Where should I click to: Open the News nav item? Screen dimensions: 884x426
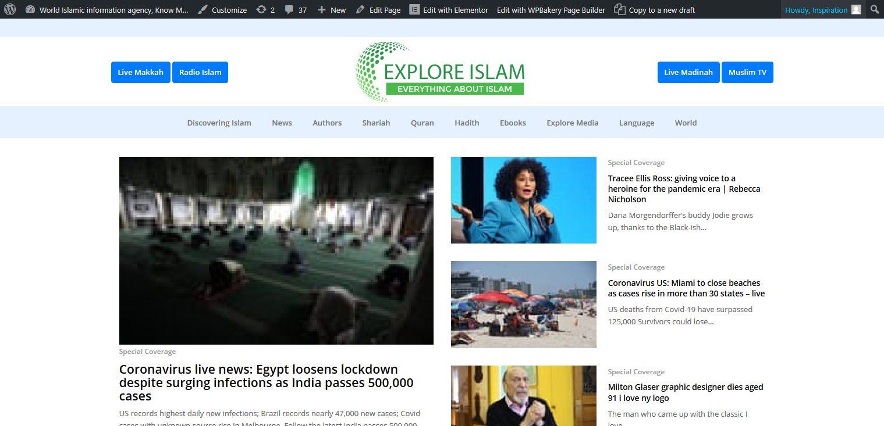pos(282,123)
